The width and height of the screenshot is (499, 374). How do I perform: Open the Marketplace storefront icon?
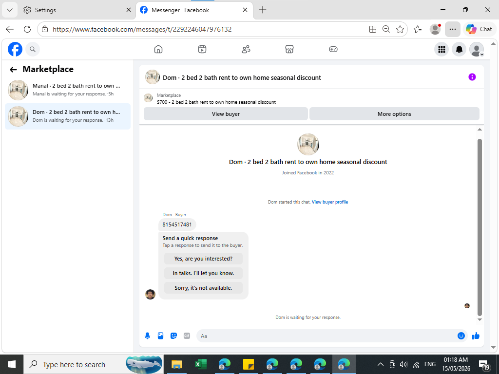coord(289,49)
